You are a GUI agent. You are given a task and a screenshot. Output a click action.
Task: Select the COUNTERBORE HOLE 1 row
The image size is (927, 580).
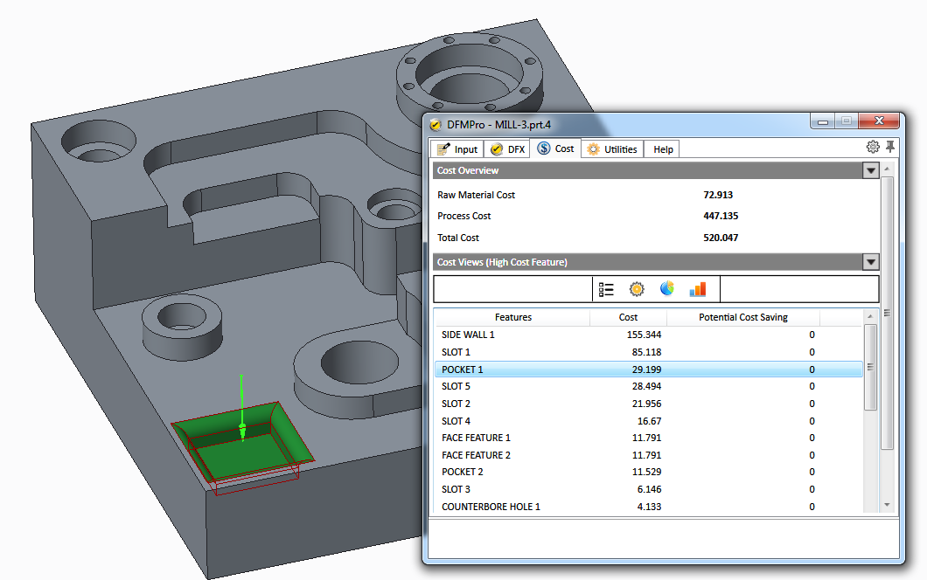[x=649, y=507]
